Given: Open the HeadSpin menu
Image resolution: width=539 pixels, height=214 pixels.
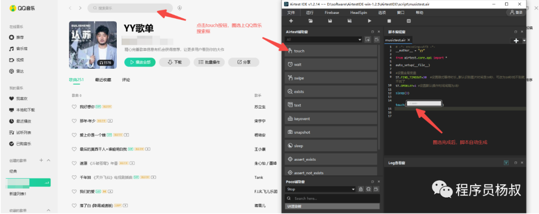Looking at the screenshot, I should (x=358, y=12).
